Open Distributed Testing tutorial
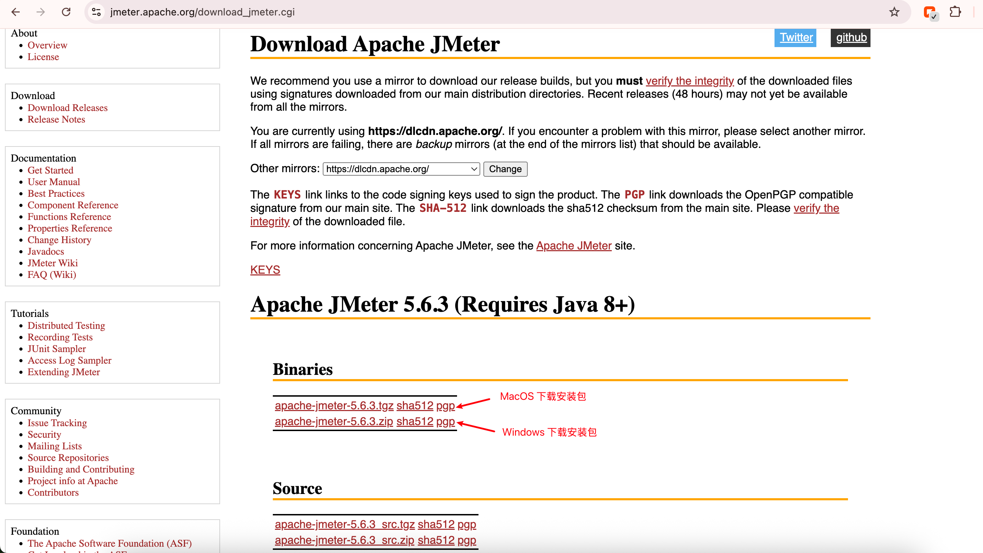The width and height of the screenshot is (983, 553). pos(66,325)
